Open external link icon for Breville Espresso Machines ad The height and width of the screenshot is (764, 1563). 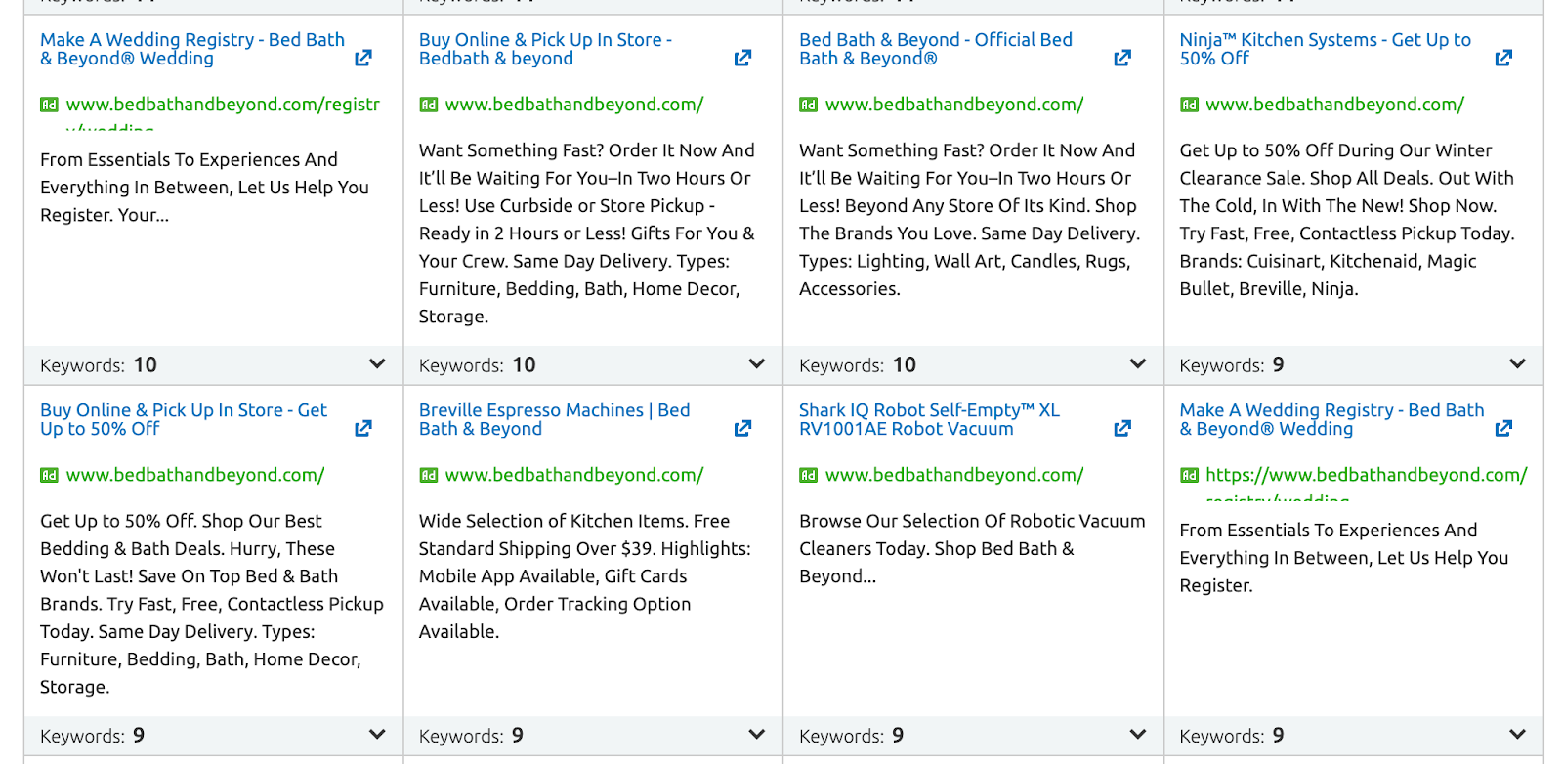pyautogui.click(x=742, y=429)
